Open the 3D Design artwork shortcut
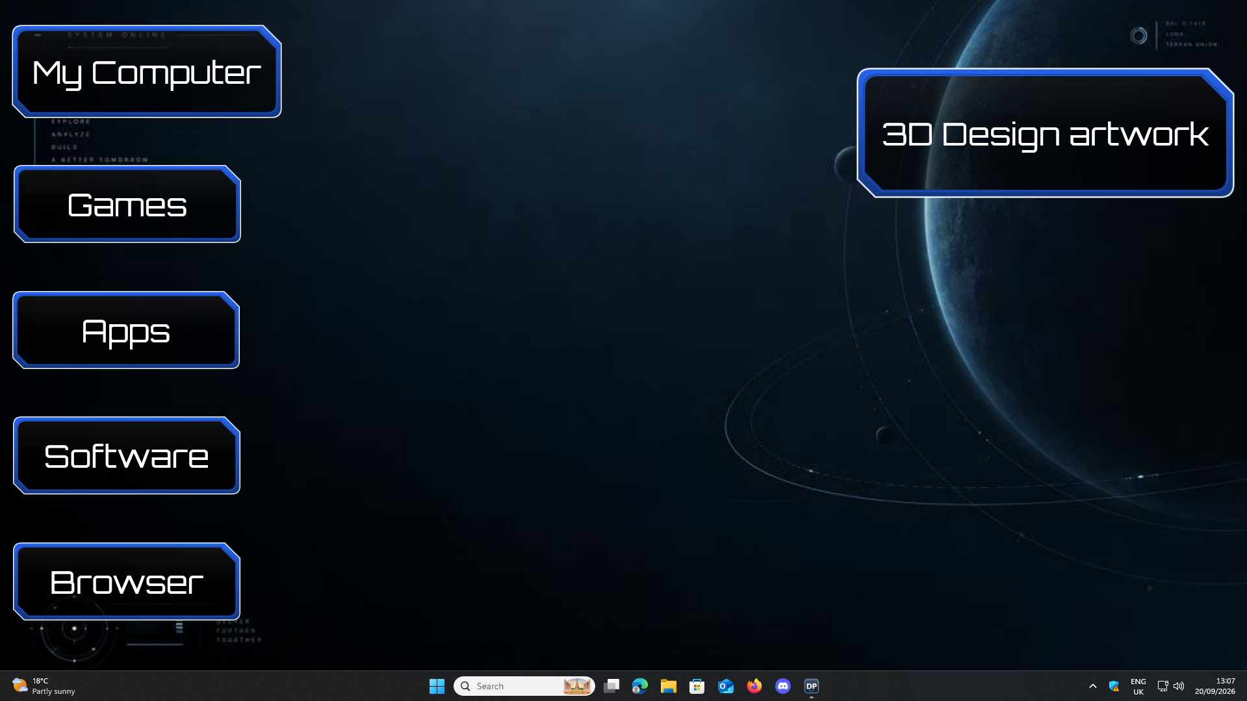The width and height of the screenshot is (1247, 701). click(1045, 133)
